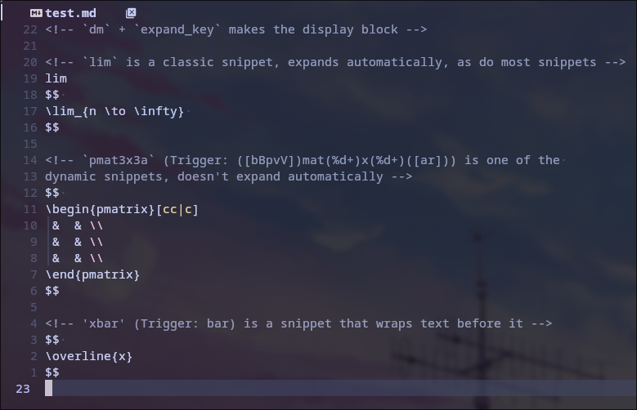
Task: Click the 'pmat3x3a' trigger comment line
Action: pyautogui.click(x=303, y=160)
